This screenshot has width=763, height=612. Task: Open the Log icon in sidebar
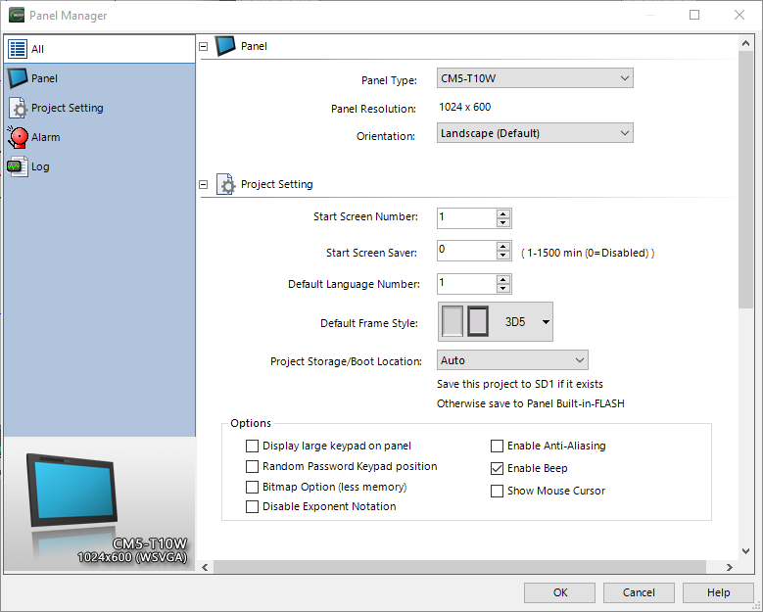click(18, 166)
